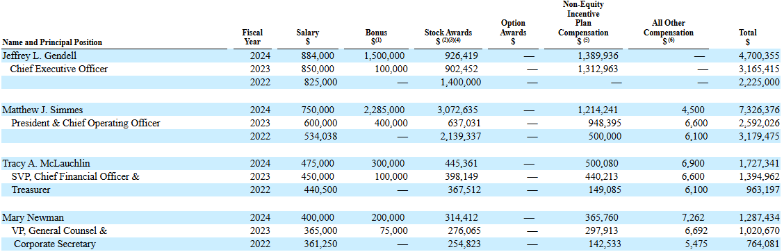Click the name Matthew J. Simmes

pyautogui.click(x=42, y=110)
